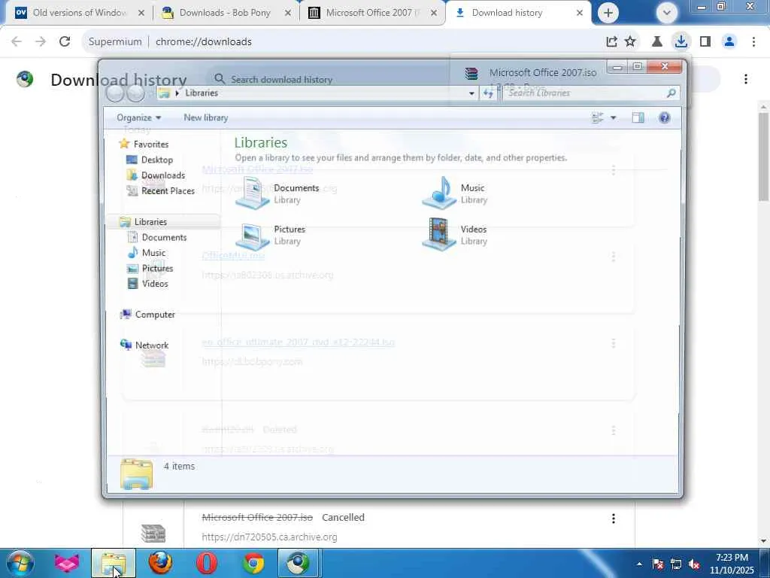Share this page icon in address bar

611,41
